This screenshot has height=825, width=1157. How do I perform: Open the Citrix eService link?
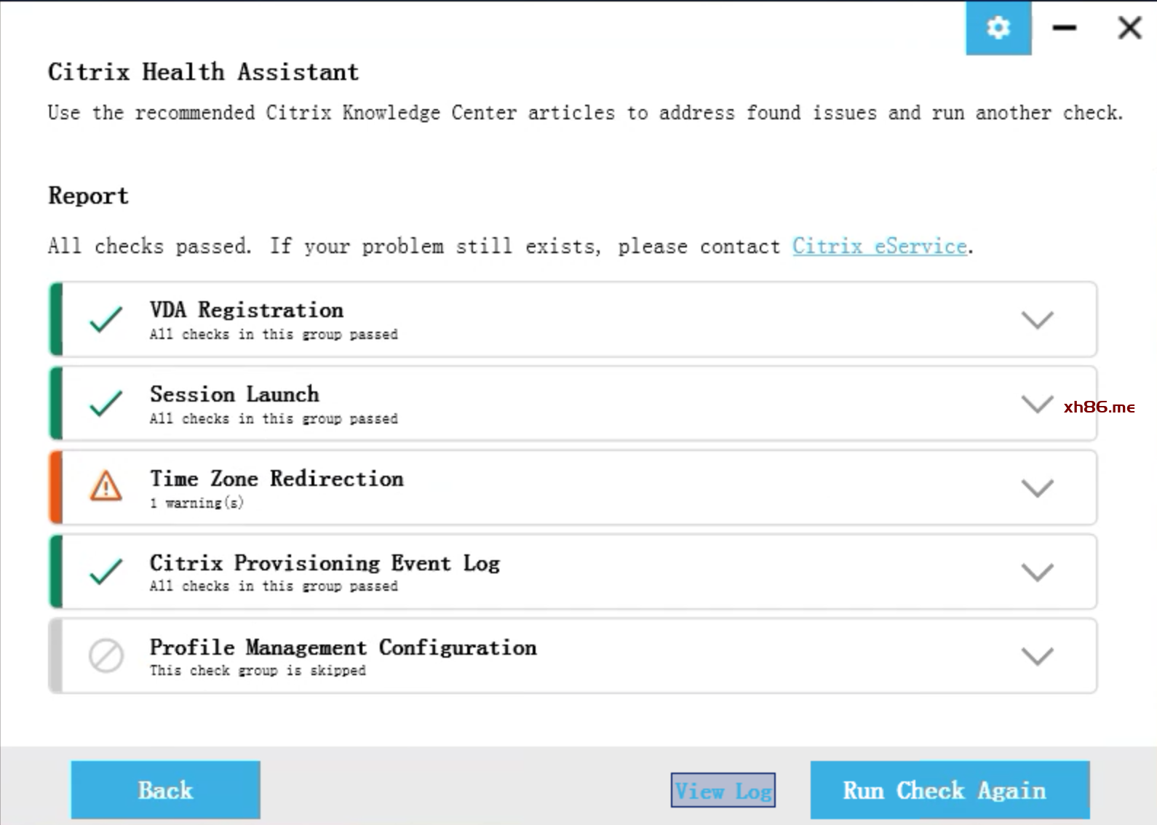pyautogui.click(x=880, y=246)
